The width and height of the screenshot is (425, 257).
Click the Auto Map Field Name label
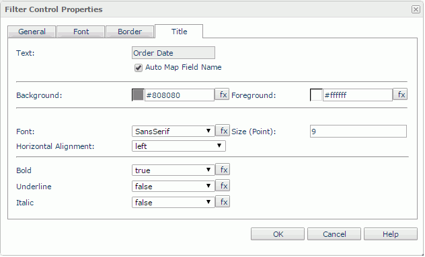pyautogui.click(x=184, y=67)
